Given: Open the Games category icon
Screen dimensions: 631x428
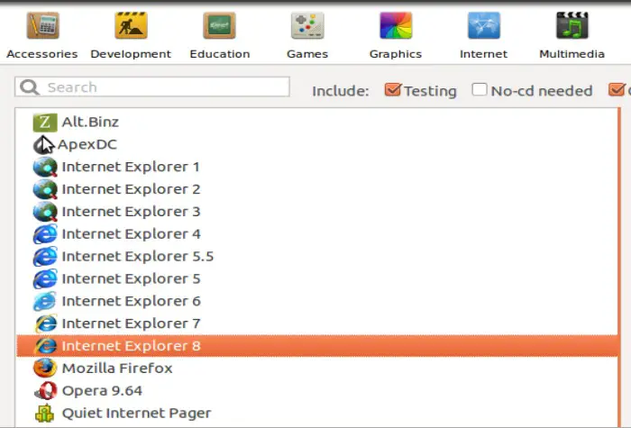Looking at the screenshot, I should (307, 25).
